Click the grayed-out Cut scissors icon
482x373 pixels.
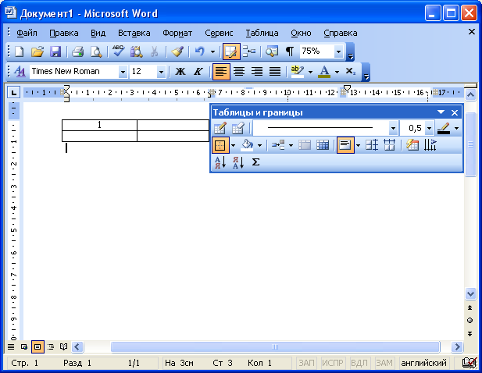point(154,52)
